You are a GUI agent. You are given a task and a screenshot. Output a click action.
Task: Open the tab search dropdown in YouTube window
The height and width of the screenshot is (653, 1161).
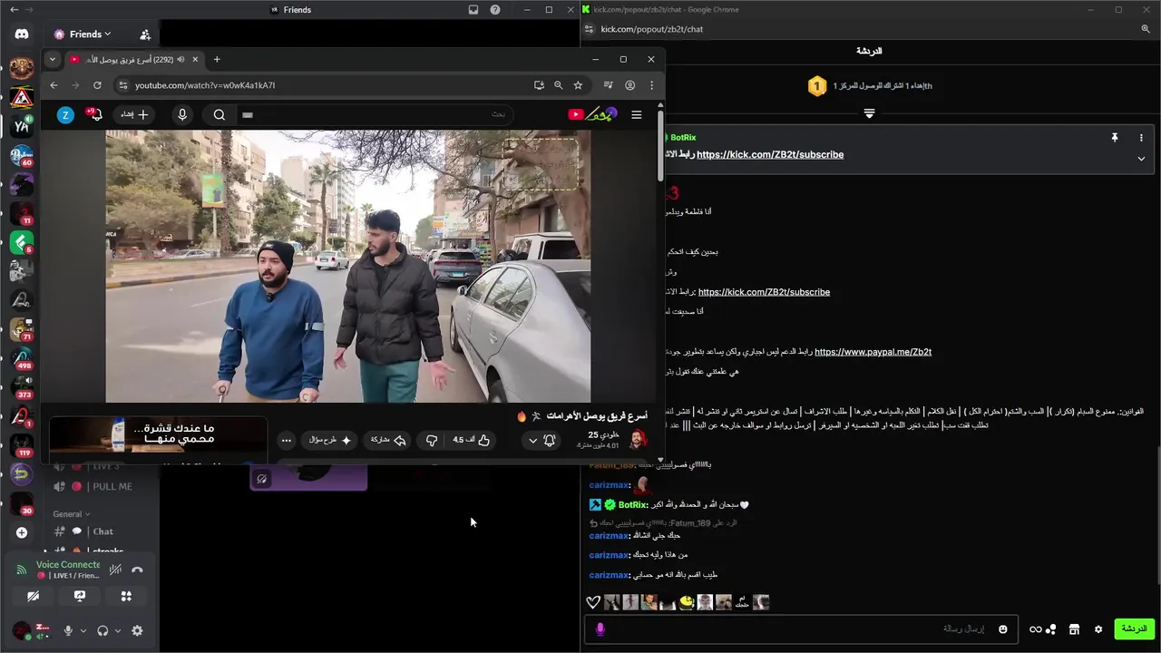click(x=52, y=59)
